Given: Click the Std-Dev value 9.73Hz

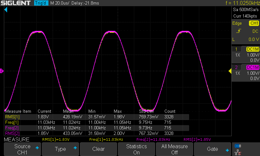Looking at the screenshot, I should (x=146, y=128).
